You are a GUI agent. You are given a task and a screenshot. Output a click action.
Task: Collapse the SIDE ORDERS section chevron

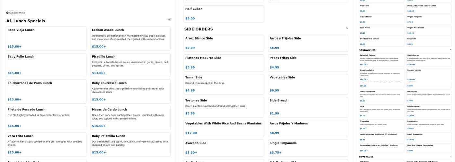pos(347,28)
